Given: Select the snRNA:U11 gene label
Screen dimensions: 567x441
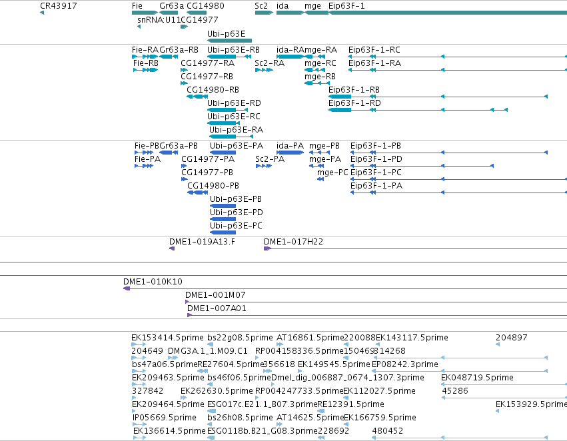Looking at the screenshot, I should pos(159,19).
